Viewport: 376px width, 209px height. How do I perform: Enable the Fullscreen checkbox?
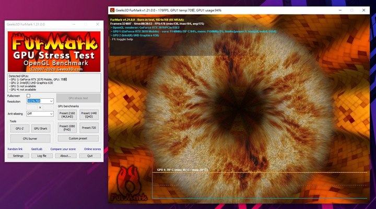(x=28, y=96)
